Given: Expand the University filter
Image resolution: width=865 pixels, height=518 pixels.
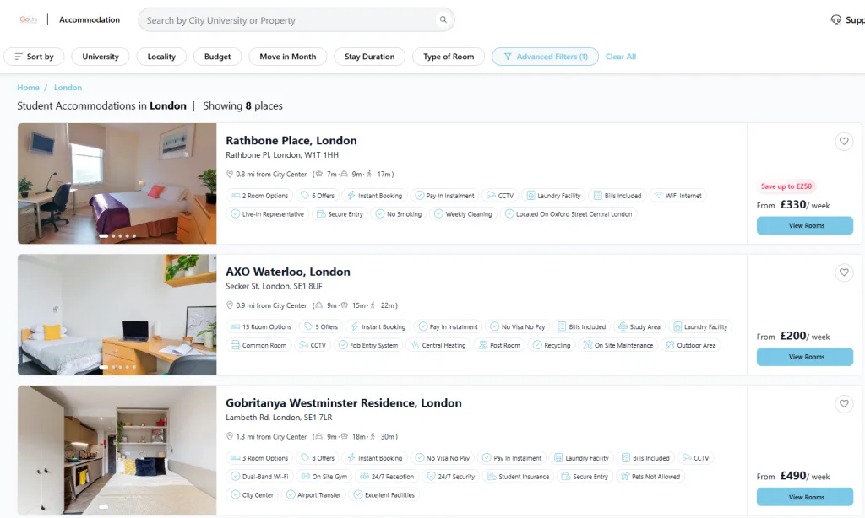Looking at the screenshot, I should click(x=101, y=57).
